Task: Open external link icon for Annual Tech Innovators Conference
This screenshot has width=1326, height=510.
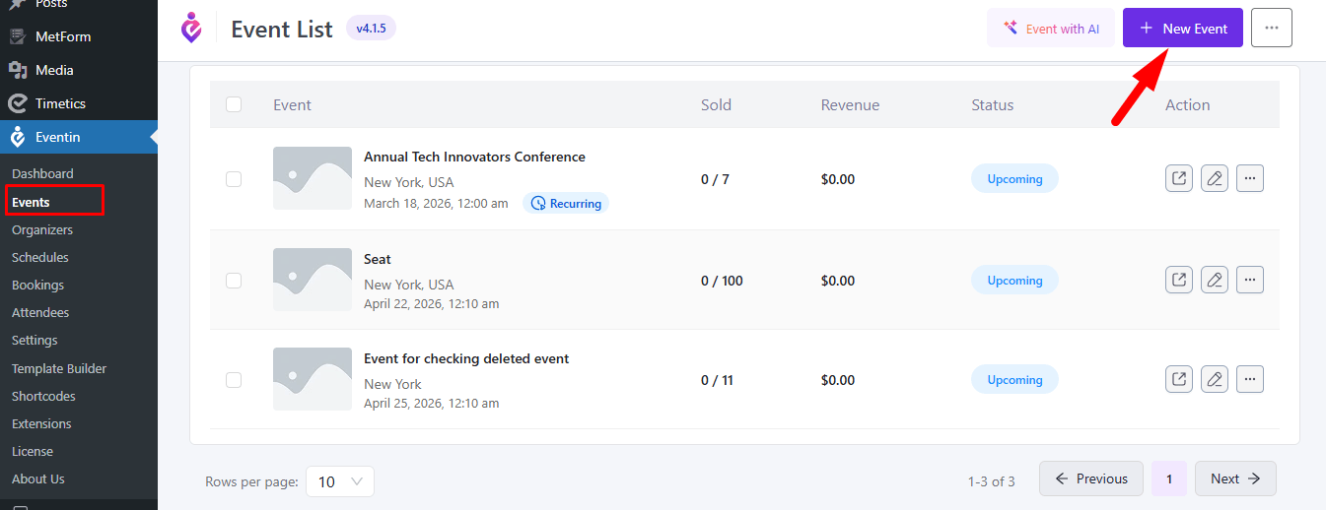Action: (x=1178, y=178)
